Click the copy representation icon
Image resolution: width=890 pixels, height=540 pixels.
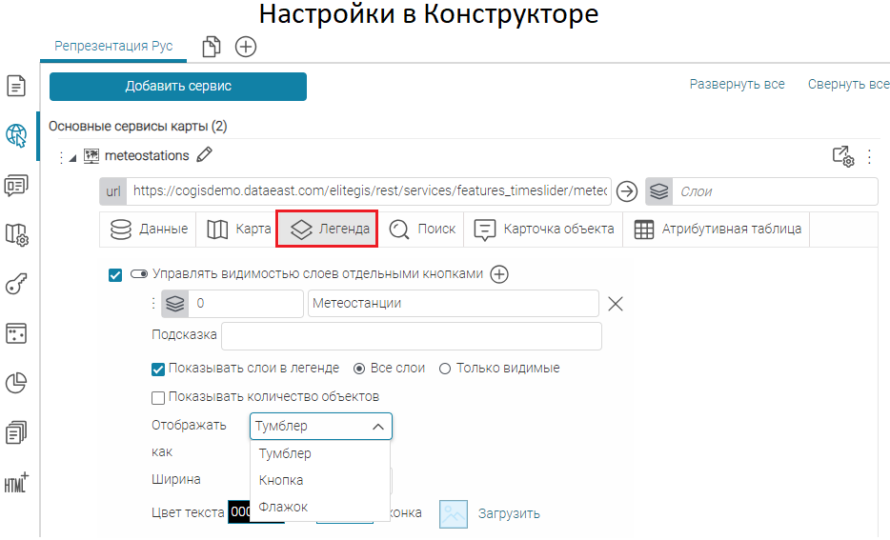(x=212, y=47)
